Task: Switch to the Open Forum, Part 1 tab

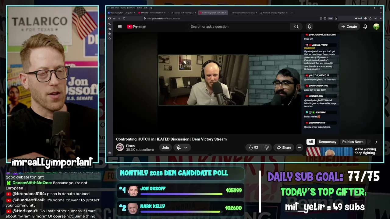Action: point(121,13)
